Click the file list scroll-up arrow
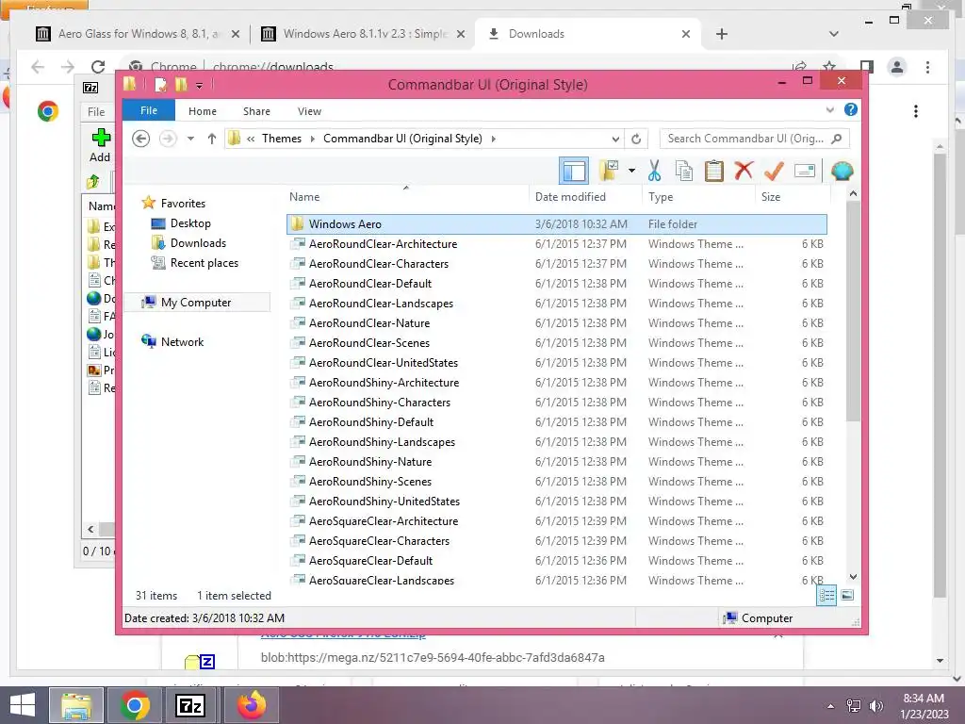The width and height of the screenshot is (965, 724). click(x=853, y=194)
